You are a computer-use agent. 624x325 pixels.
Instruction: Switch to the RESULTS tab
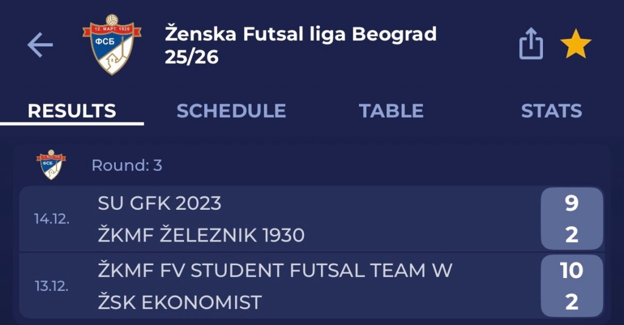tap(72, 111)
